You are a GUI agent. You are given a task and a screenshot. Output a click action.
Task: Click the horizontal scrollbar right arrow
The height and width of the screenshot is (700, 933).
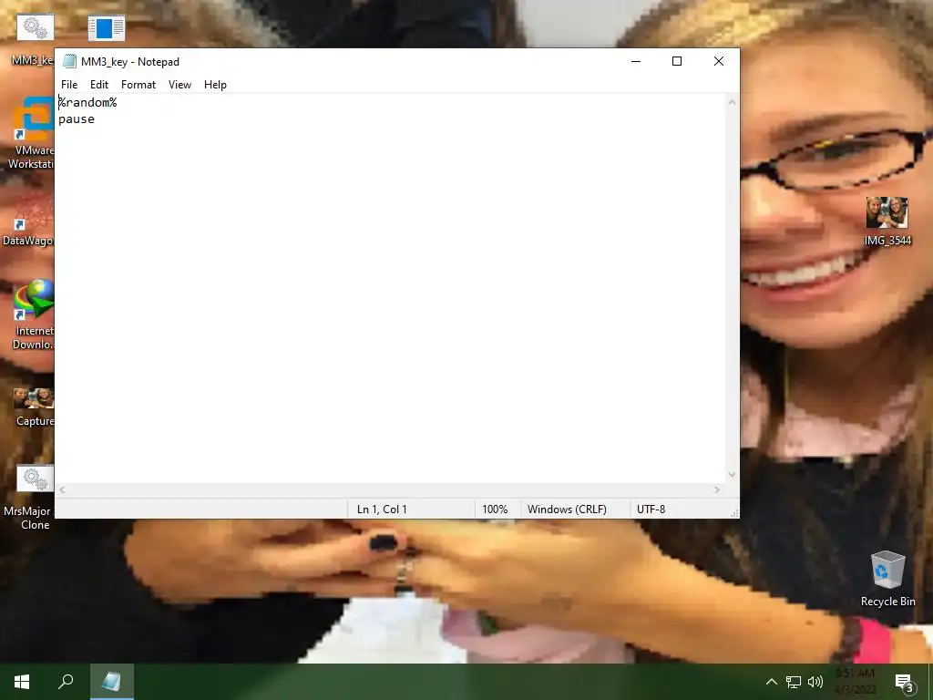click(x=717, y=489)
